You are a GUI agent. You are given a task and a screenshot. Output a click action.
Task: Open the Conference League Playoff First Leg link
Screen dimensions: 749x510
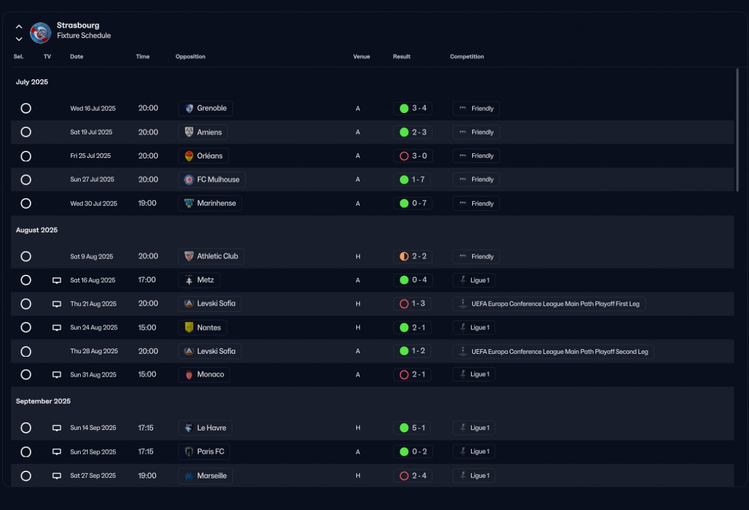point(549,304)
